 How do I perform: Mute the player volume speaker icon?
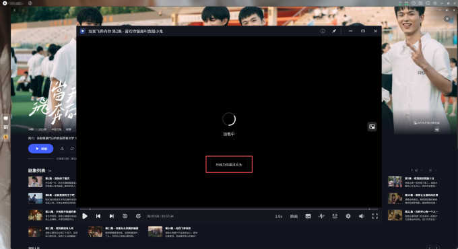pyautogui.click(x=362, y=216)
